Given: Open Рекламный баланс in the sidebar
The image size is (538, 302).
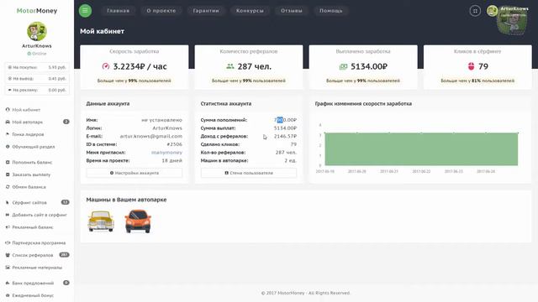Looking at the screenshot, I should point(33,227).
